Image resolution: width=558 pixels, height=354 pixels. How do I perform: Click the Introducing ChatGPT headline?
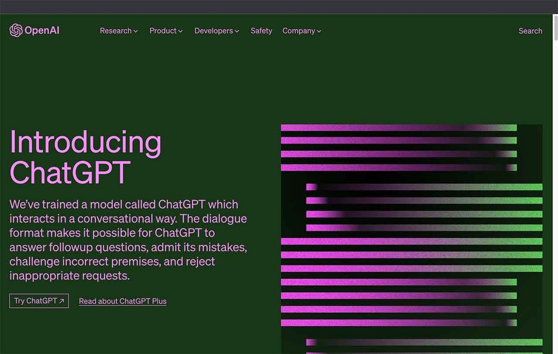86,157
